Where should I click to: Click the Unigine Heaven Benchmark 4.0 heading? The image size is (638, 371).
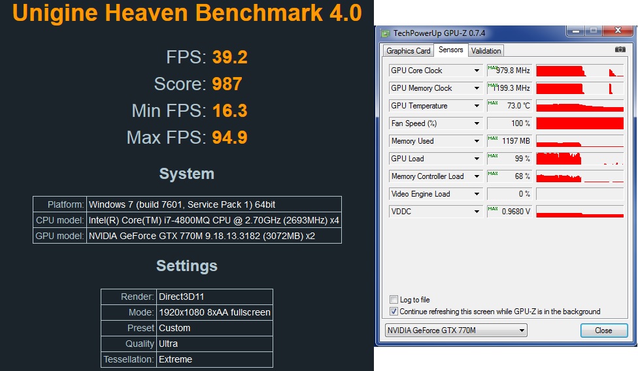[x=187, y=12]
